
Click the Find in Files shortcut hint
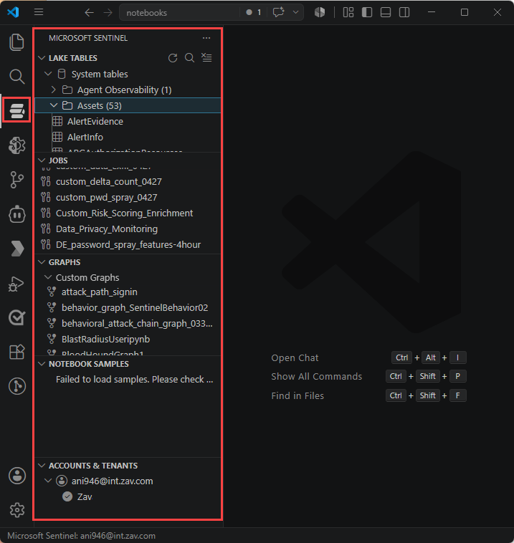tap(298, 395)
